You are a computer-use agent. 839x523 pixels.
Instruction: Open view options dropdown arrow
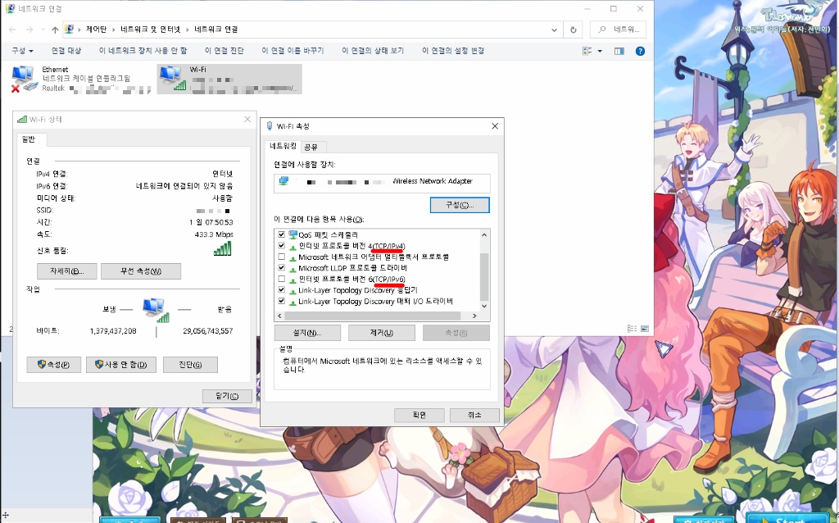[600, 51]
